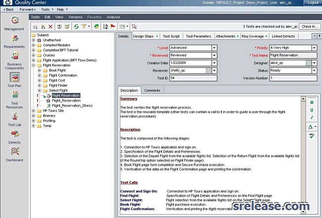Open the Management module
322x218 pixels.
14,23
